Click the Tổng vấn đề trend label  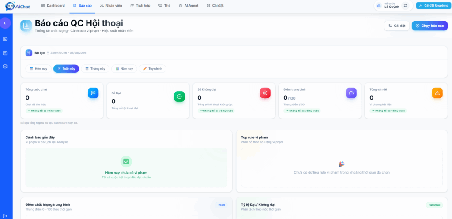point(388,111)
